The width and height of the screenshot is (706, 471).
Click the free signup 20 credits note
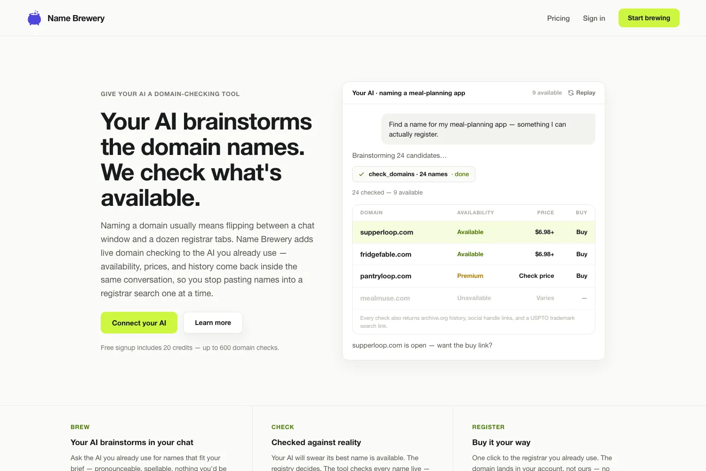pos(190,348)
